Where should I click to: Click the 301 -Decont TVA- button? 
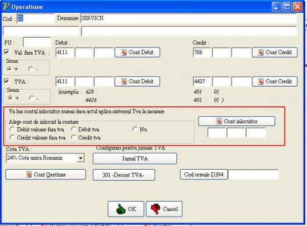[x=124, y=175]
